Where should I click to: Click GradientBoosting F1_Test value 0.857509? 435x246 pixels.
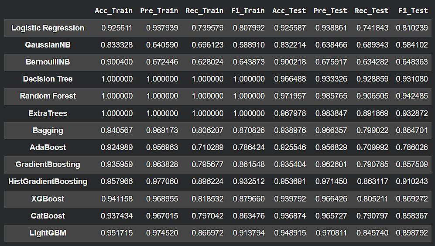(x=412, y=164)
